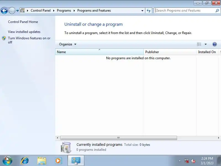Open the Windows Start menu
The width and height of the screenshot is (221, 166).
(7, 160)
